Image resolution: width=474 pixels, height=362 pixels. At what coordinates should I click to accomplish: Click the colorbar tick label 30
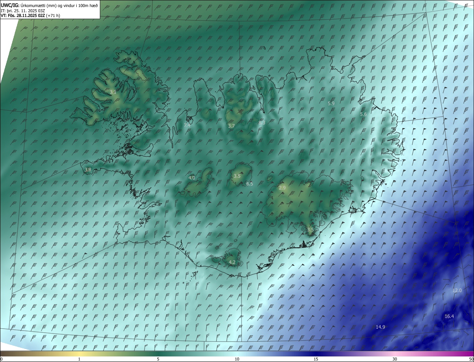395,359
